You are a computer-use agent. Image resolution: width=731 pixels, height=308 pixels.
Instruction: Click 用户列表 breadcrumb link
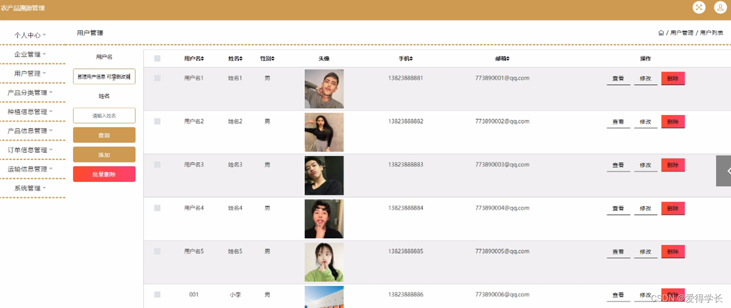click(x=712, y=33)
